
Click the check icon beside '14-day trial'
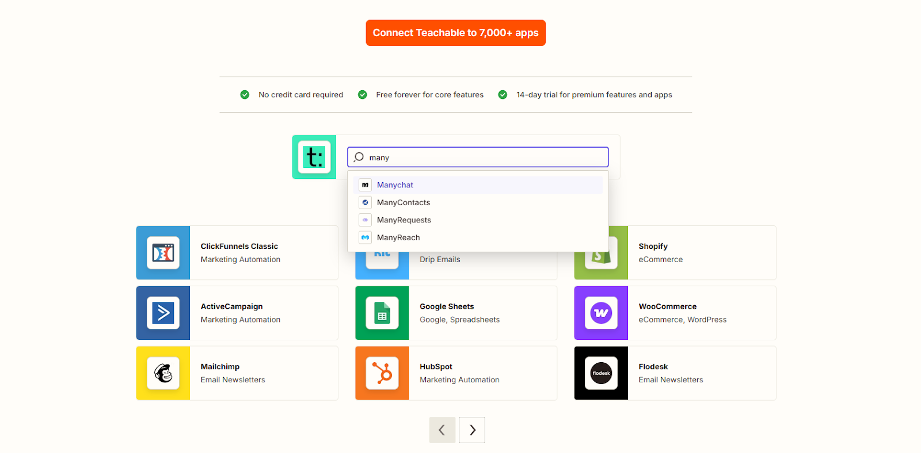(503, 95)
